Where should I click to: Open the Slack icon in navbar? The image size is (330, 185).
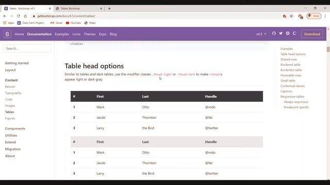pos(288,33)
